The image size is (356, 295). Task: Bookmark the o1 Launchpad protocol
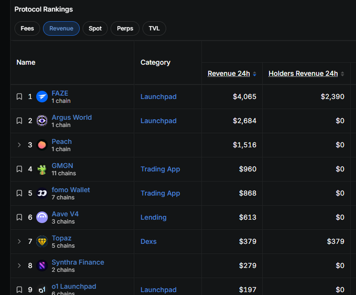(x=19, y=290)
